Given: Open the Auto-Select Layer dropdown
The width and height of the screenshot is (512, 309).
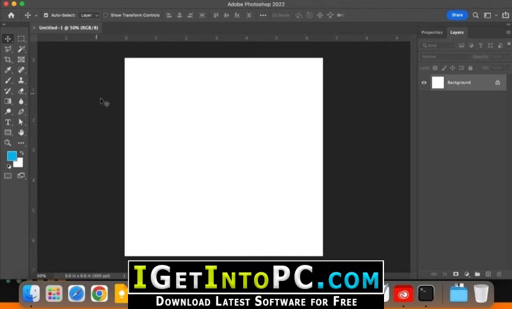Looking at the screenshot, I should pos(89,15).
